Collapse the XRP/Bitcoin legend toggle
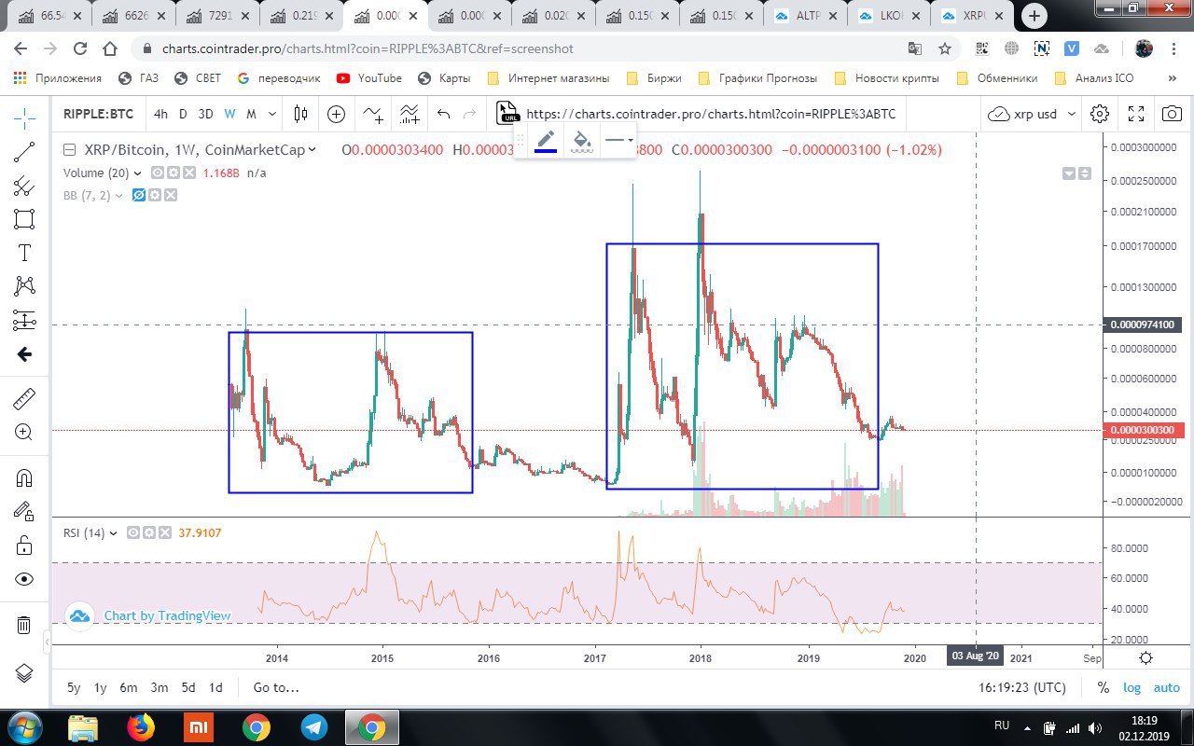This screenshot has height=746, width=1194. coord(69,149)
